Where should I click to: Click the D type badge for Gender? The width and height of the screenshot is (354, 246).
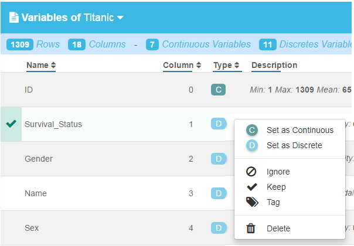(218, 159)
